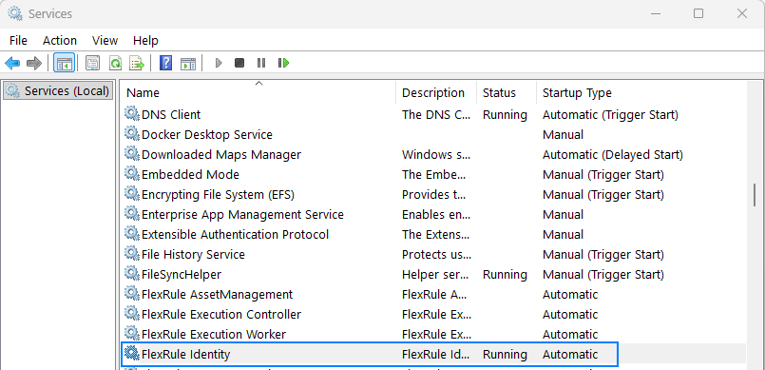Click gear icon beside Enterprise App Management Service
Screen dimensions: 765x370
pos(132,214)
